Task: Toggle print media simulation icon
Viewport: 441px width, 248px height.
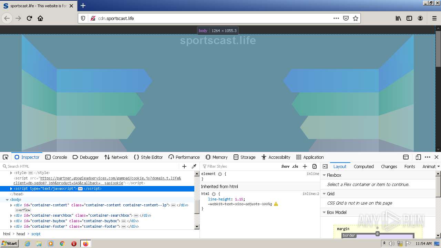Action: point(315,166)
